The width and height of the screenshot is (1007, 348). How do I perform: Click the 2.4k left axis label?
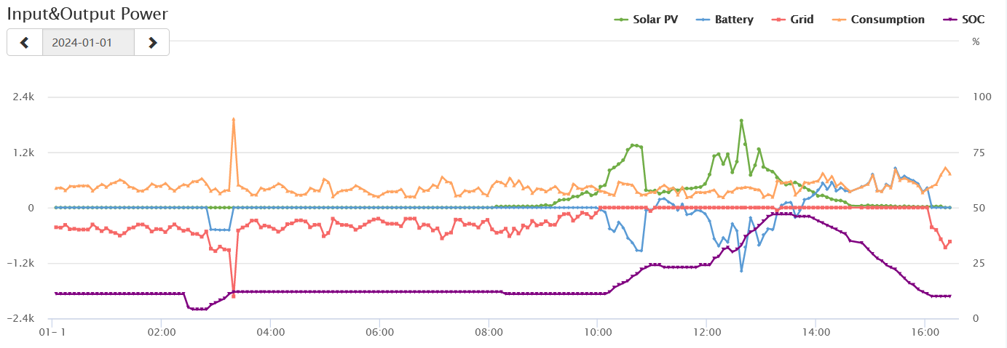coord(24,97)
